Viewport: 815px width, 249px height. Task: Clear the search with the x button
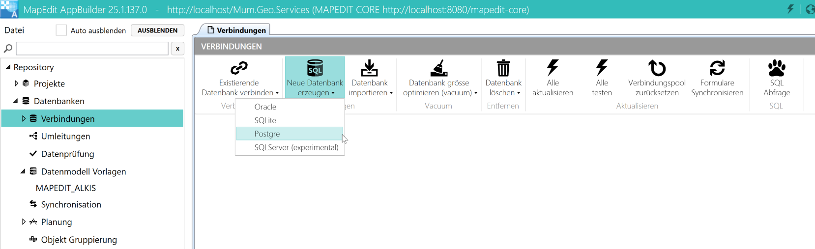177,49
